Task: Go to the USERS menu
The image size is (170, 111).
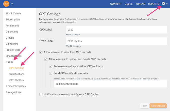Action: tap(129, 4)
